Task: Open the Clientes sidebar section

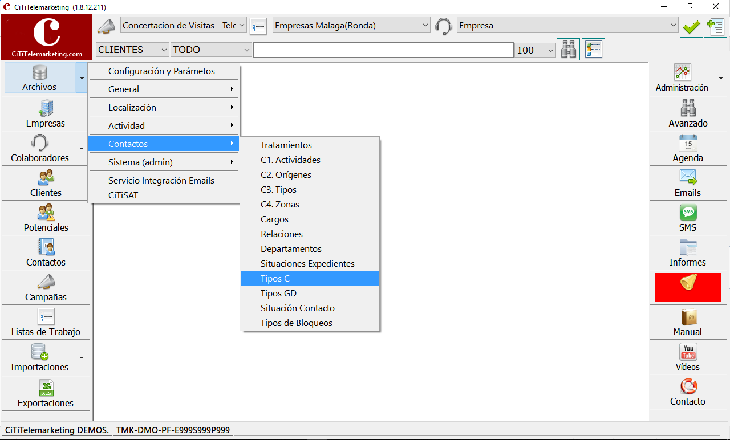Action: tap(46, 183)
